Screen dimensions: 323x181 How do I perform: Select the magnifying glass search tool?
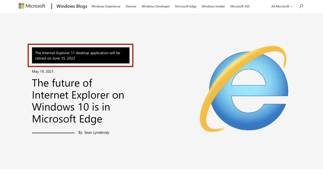tap(301, 6)
